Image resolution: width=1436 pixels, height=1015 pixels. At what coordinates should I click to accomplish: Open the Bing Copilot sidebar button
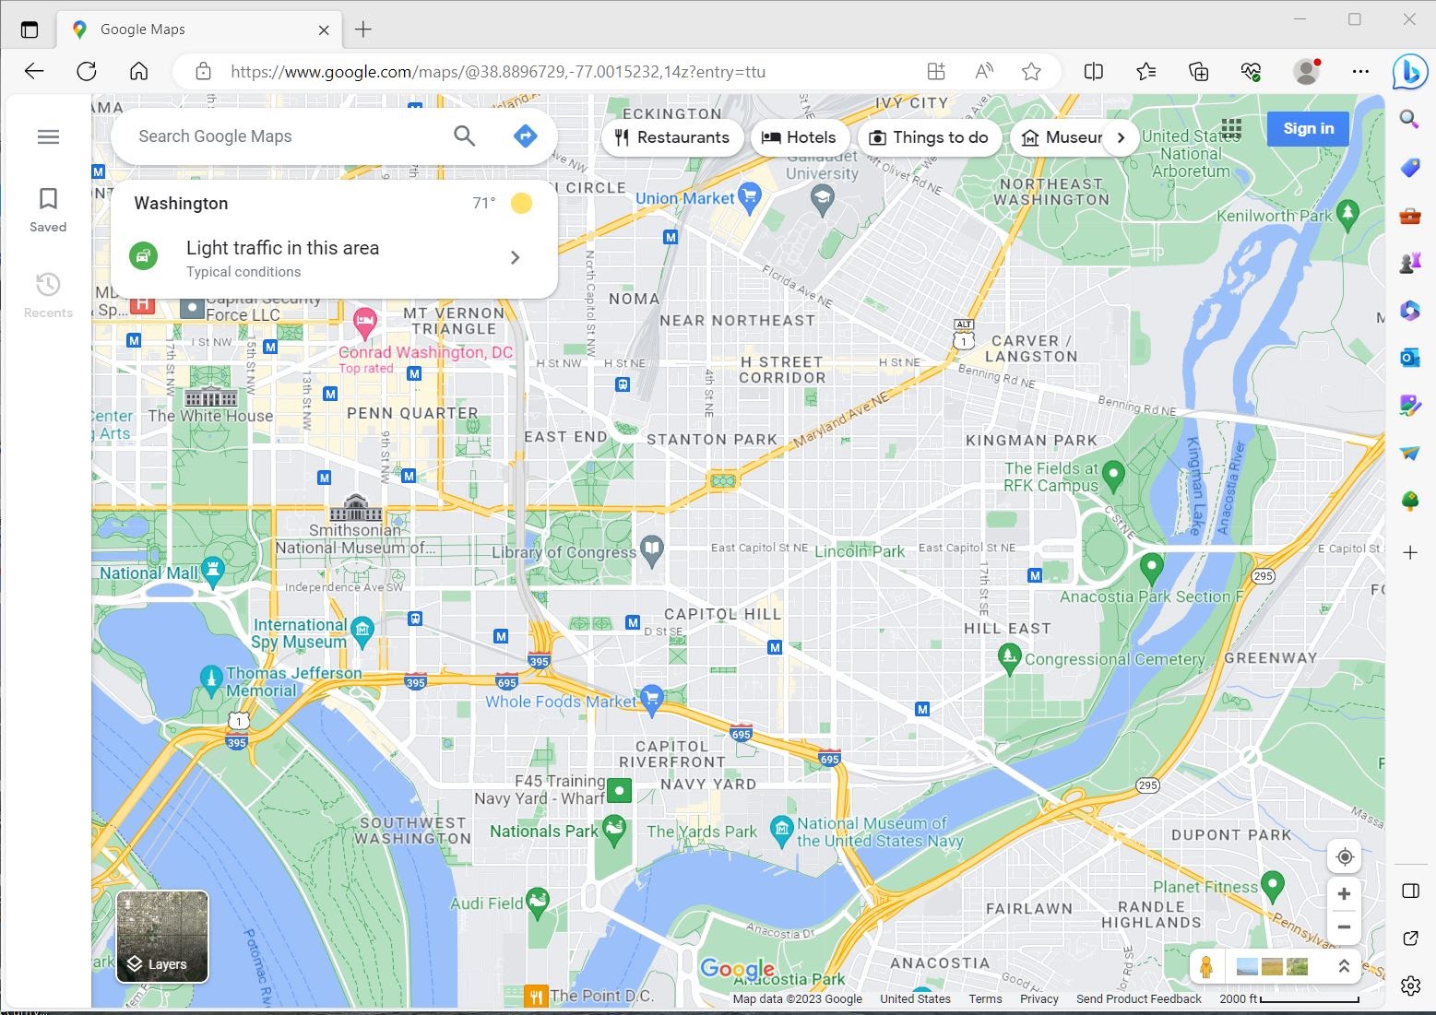1410,72
